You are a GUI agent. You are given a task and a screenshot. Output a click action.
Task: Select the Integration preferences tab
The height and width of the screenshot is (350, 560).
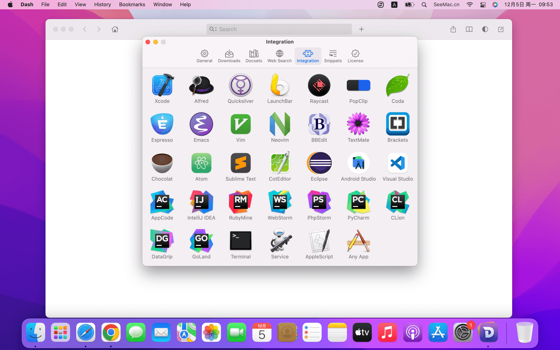point(308,56)
